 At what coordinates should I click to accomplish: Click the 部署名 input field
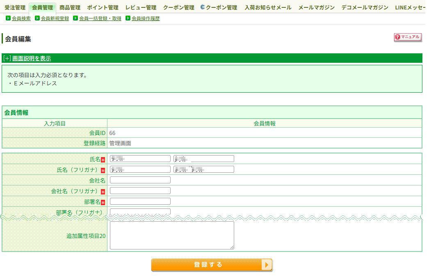(x=139, y=201)
